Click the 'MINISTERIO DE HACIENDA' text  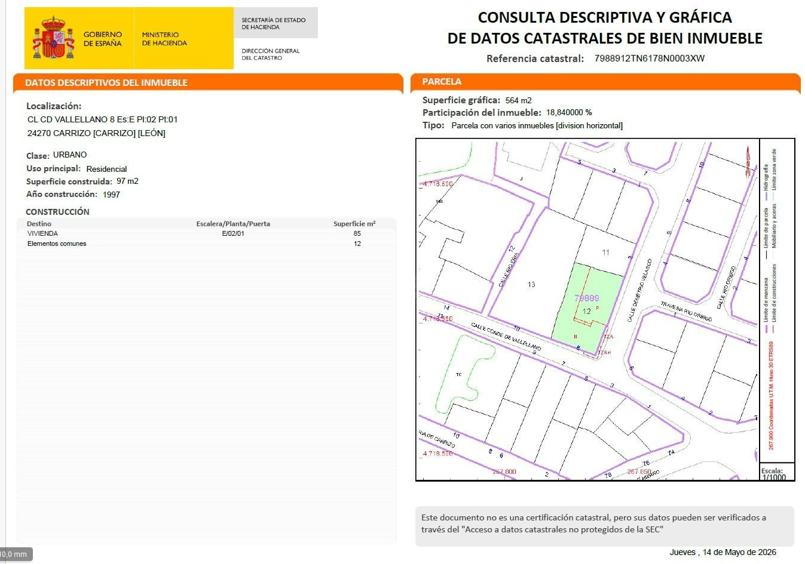point(164,39)
